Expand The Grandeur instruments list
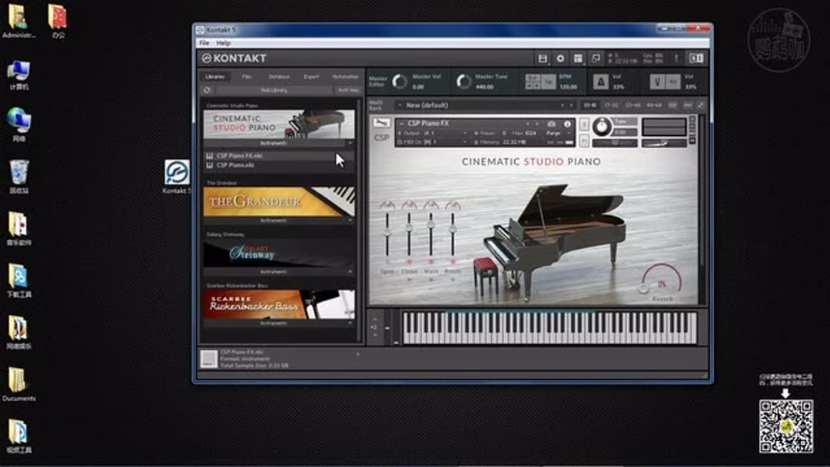The height and width of the screenshot is (467, 830). (x=350, y=220)
